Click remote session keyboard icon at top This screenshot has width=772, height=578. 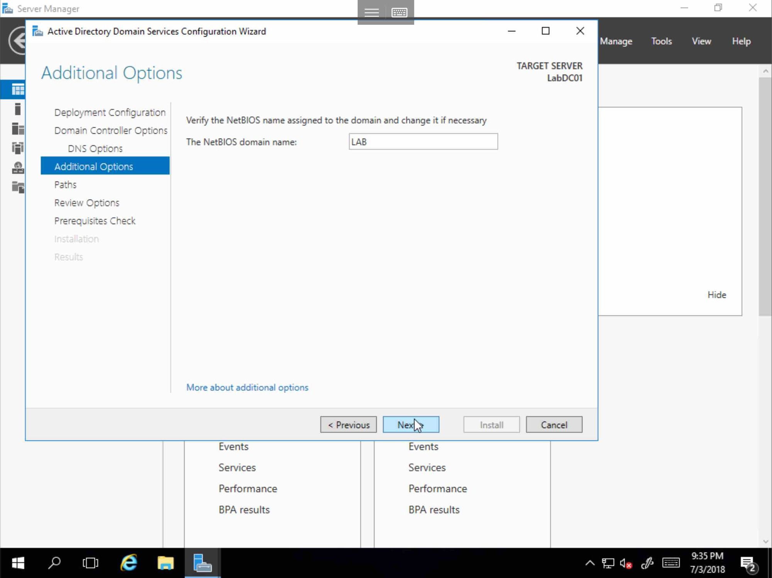[400, 12]
